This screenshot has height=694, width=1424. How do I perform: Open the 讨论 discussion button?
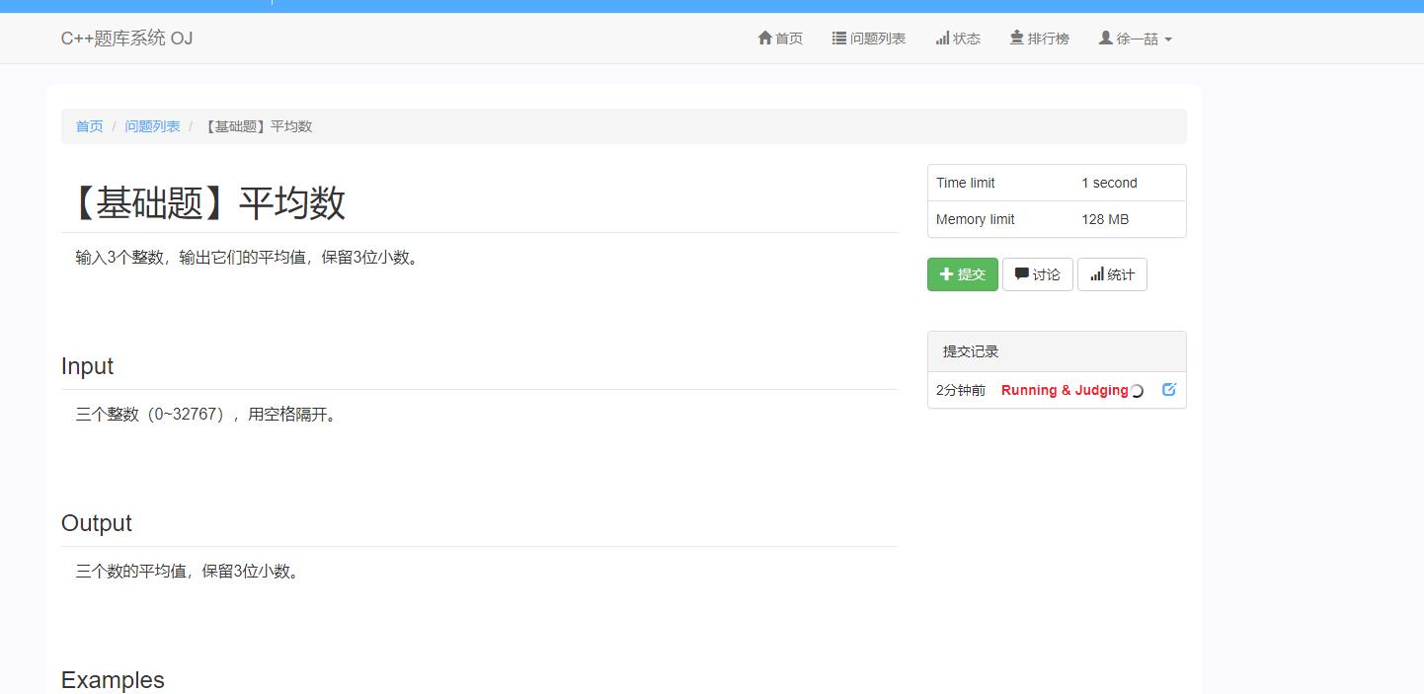click(1037, 274)
